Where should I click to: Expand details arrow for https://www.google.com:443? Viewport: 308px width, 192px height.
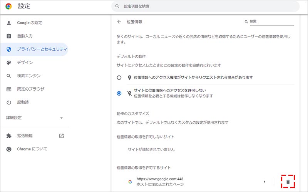point(264,182)
